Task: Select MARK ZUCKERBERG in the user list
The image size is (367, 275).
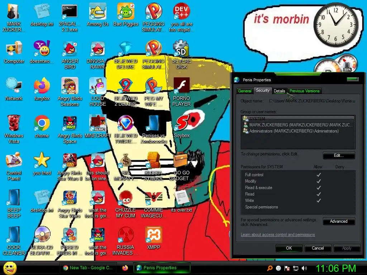Action: [x=298, y=125]
